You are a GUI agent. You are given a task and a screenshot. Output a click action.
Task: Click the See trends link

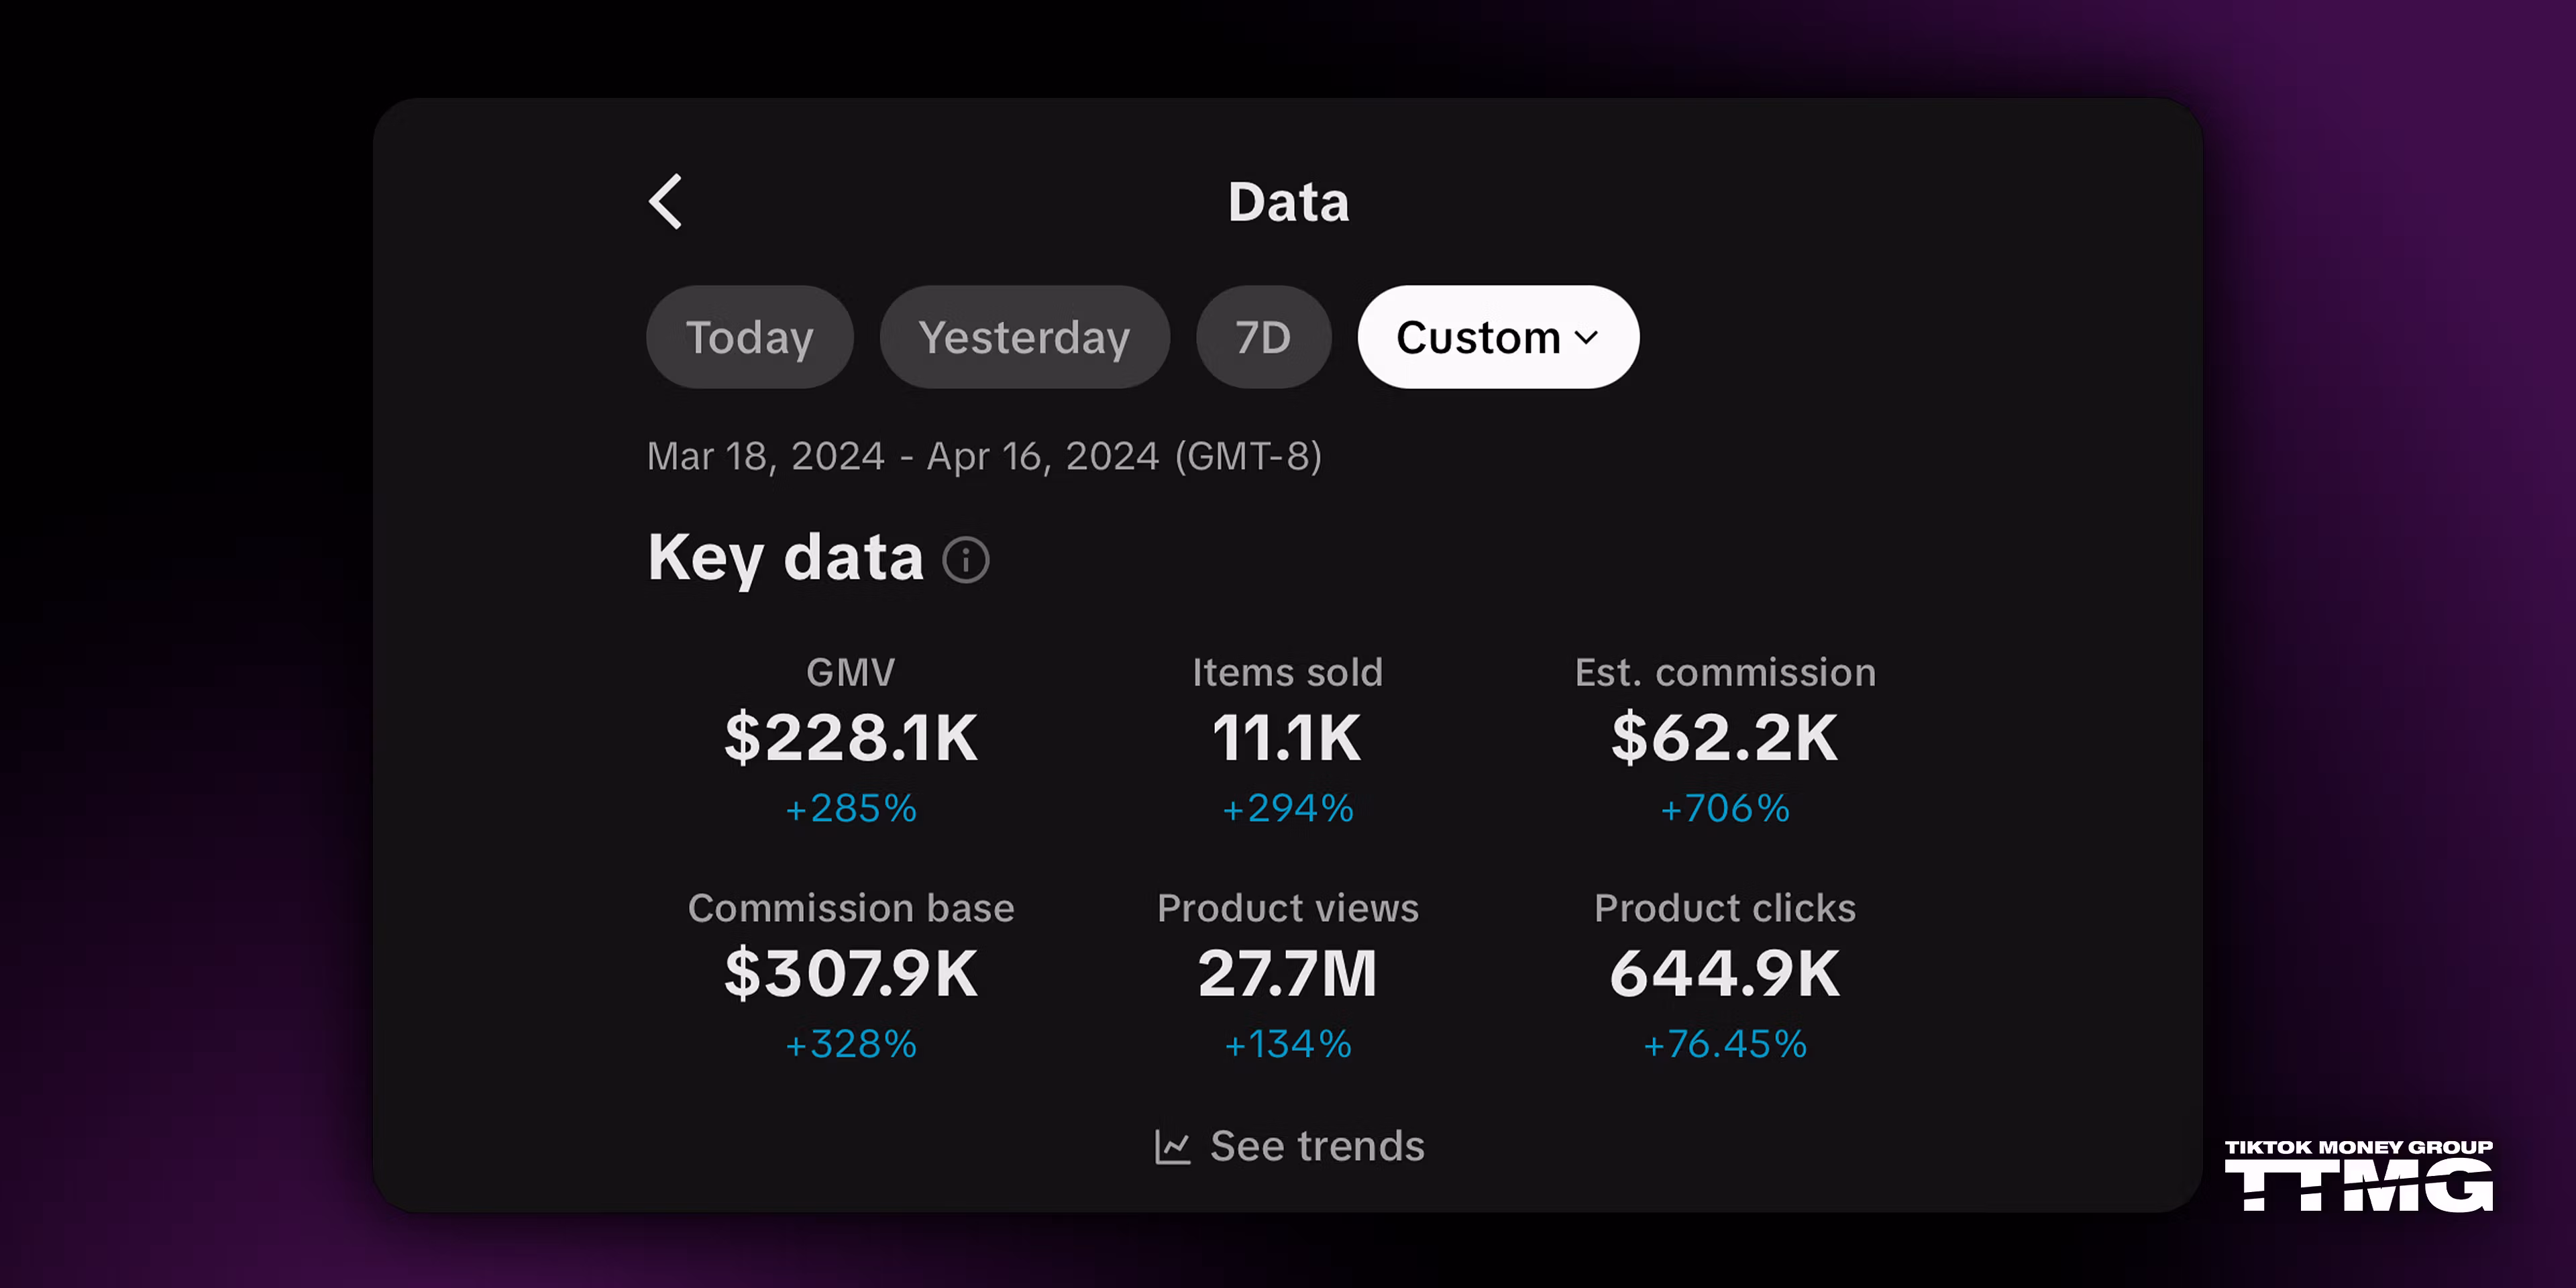[x=1316, y=1147]
